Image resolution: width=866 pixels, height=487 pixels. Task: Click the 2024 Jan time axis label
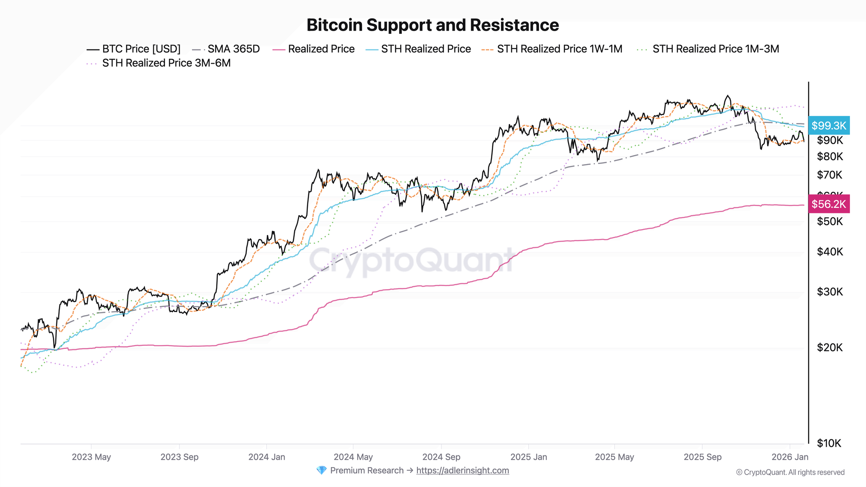click(267, 457)
